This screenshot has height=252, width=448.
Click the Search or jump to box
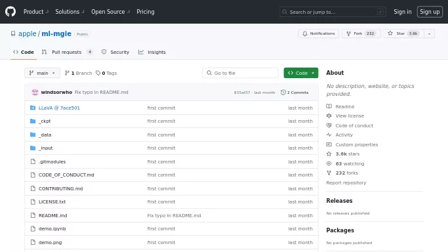pyautogui.click(x=333, y=12)
